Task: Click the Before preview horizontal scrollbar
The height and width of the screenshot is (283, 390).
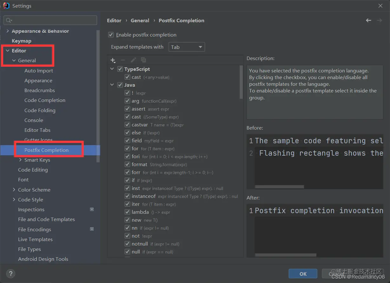Action: tap(279, 187)
